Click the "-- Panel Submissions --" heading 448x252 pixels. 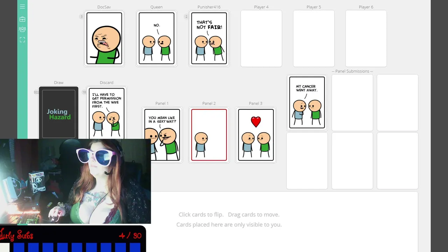pyautogui.click(x=352, y=71)
